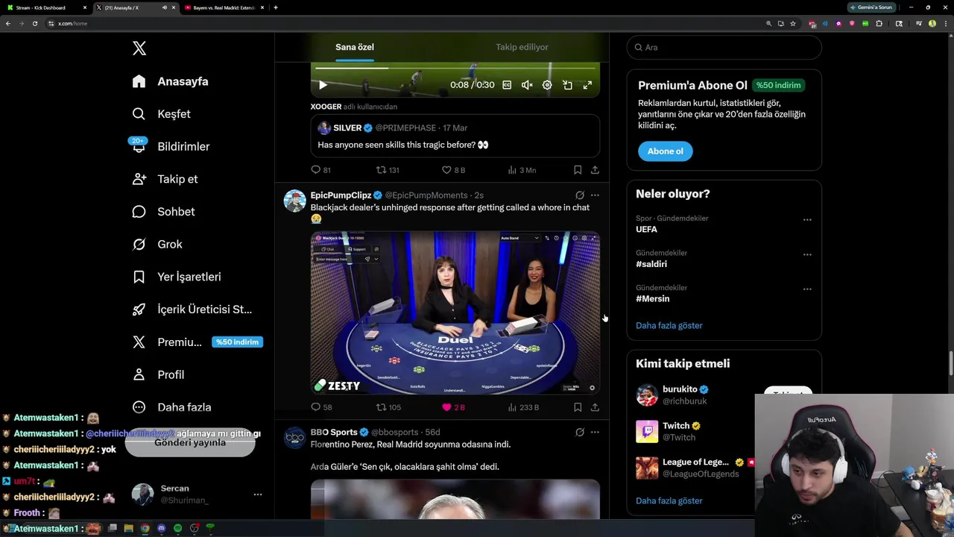
Task: Play the blackjack dealer video
Action: (455, 313)
